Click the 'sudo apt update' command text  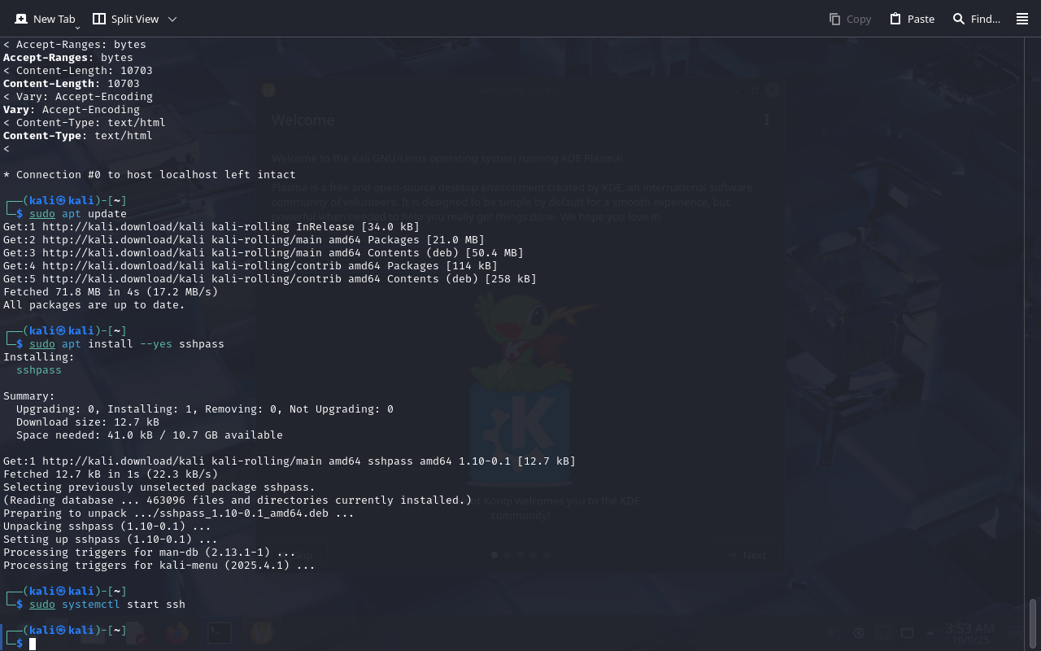tap(78, 214)
